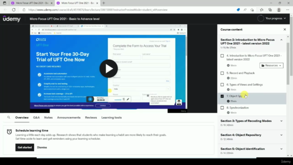
Task: Close the second Micro Focus UFT browser tab
Action: 97,3
